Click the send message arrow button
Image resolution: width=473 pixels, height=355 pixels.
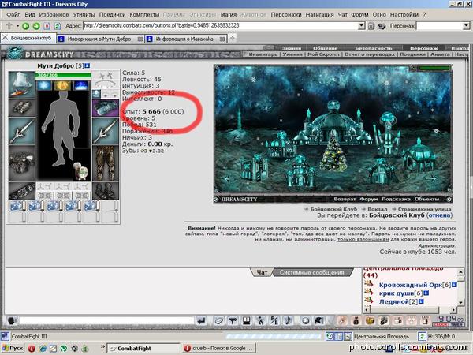[x=201, y=320]
